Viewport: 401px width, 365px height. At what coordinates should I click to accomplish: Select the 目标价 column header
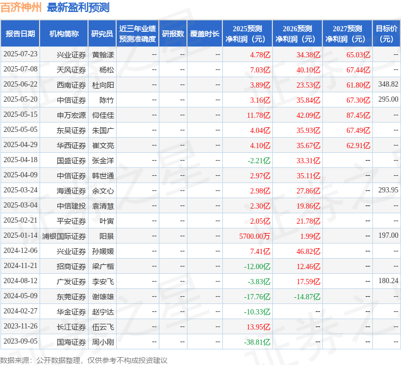[386, 33]
